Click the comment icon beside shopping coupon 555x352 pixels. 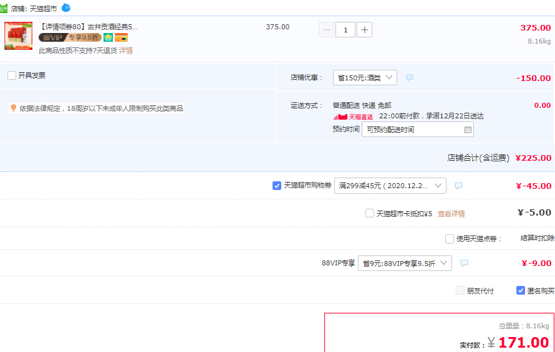coord(458,186)
